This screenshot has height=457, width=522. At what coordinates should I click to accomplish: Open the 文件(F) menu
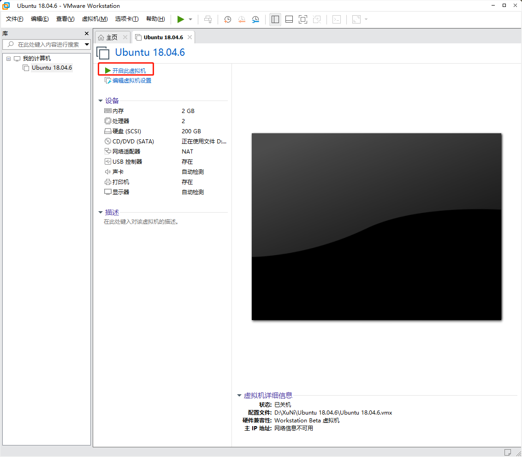[x=15, y=19]
